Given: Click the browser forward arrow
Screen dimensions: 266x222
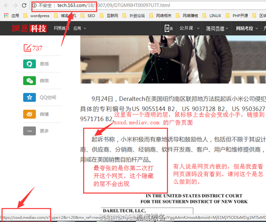Looking at the screenshot, I should click(15, 6).
